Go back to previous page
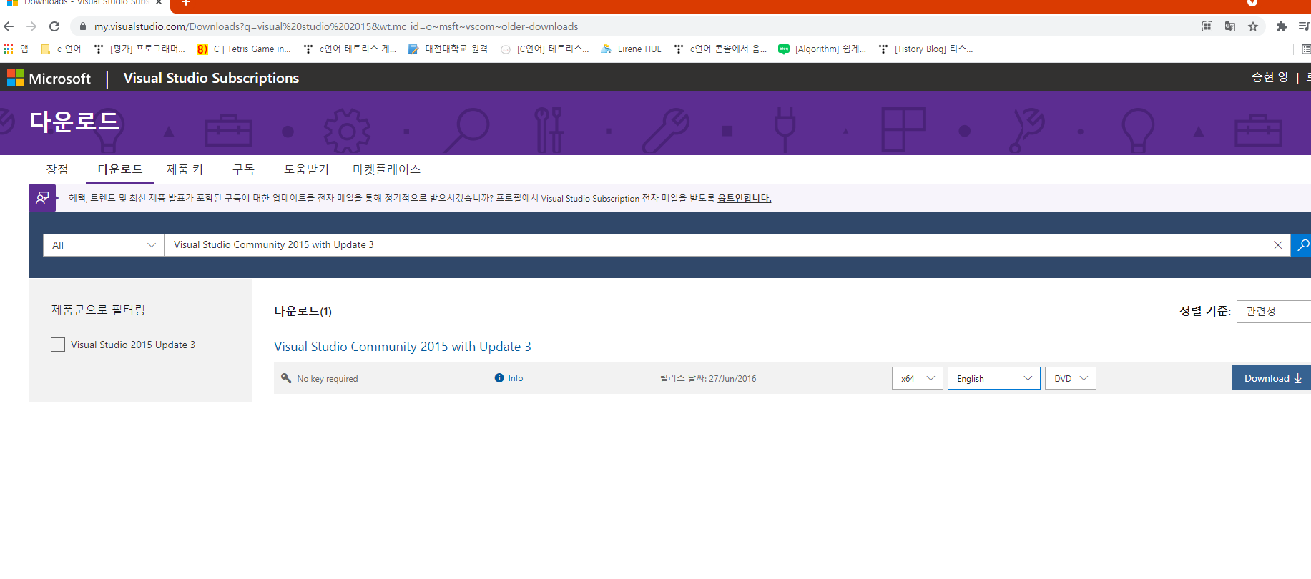This screenshot has height=579, width=1311. [9, 26]
